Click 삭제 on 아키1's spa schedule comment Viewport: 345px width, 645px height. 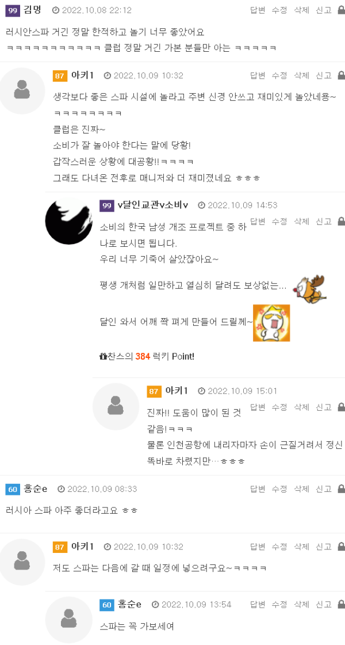tap(301, 547)
